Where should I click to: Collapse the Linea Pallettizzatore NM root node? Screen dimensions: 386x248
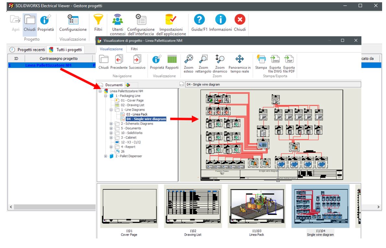coord(100,91)
